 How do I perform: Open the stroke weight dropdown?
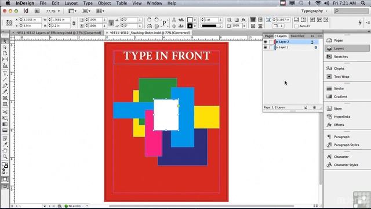[x=220, y=20]
